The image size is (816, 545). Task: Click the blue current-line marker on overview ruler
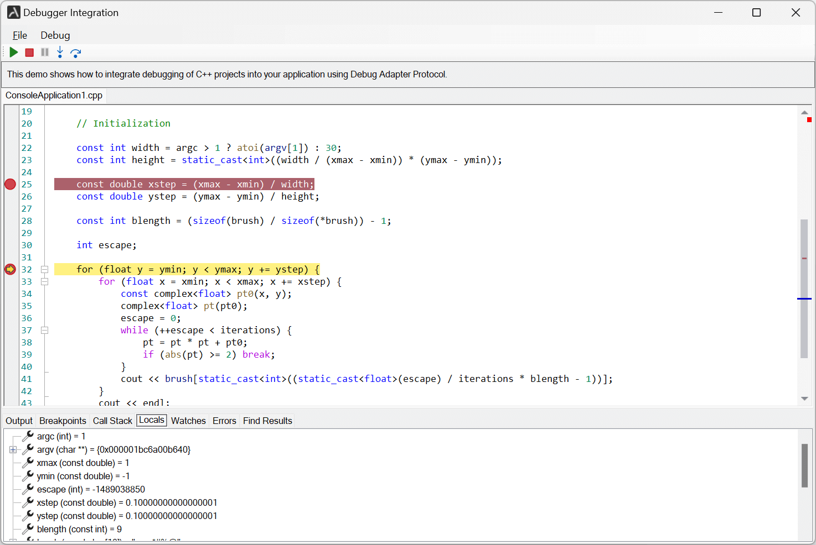click(x=804, y=298)
